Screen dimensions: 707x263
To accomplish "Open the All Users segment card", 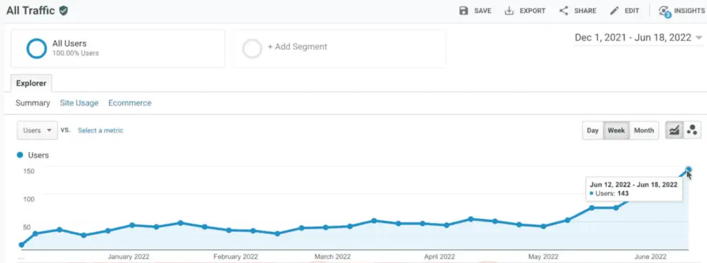I will pos(118,49).
